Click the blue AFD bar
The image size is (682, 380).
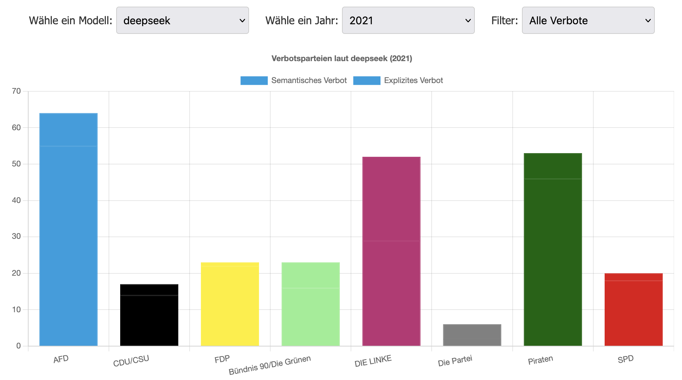(68, 229)
